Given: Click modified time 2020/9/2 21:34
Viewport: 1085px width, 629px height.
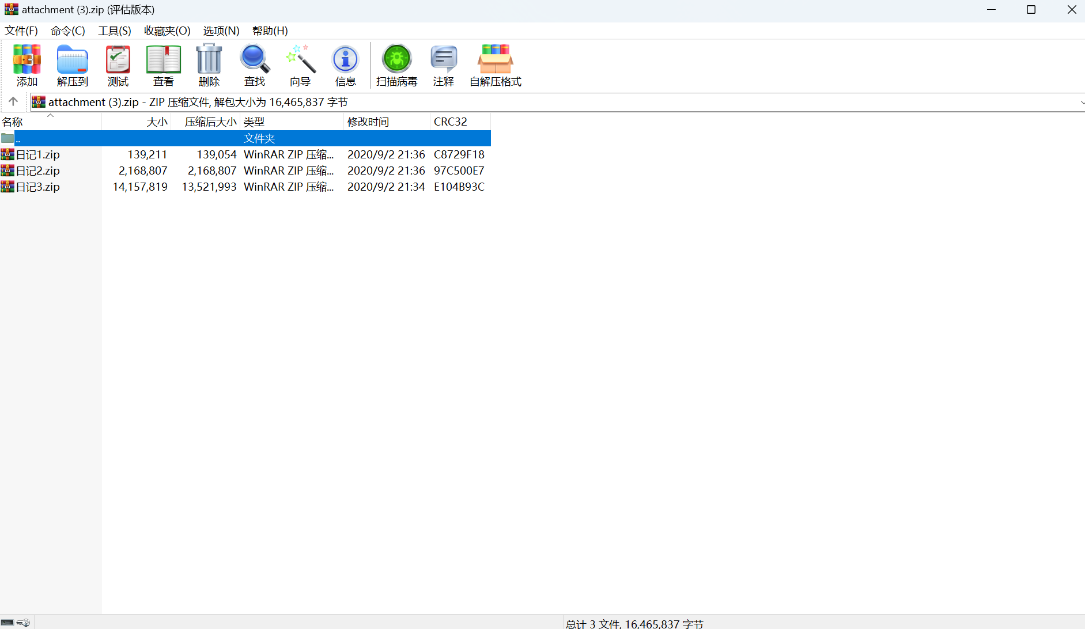Looking at the screenshot, I should click(386, 187).
